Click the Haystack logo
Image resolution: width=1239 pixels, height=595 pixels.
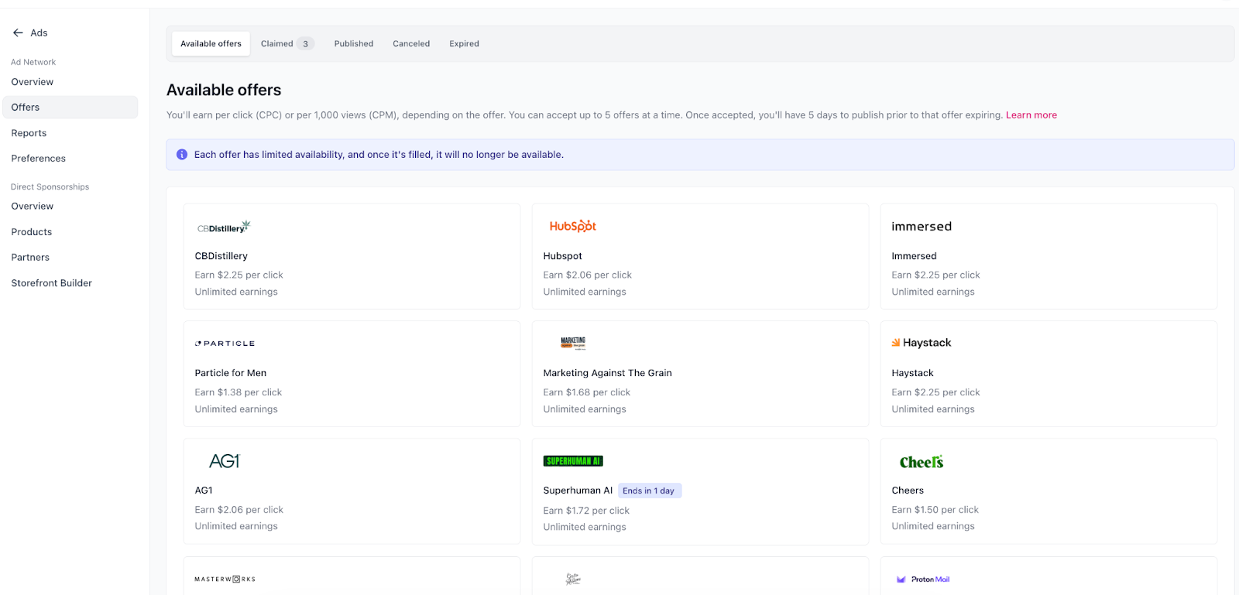[x=922, y=343]
